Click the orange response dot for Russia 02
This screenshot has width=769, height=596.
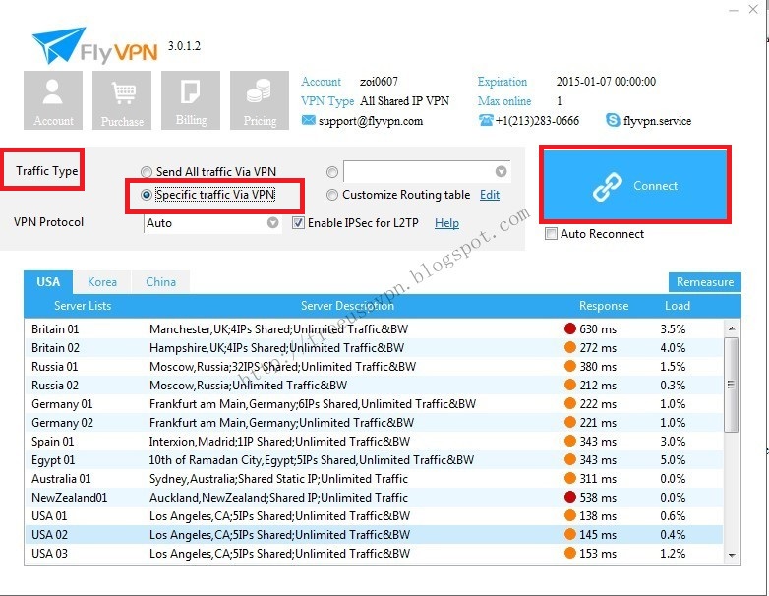point(570,385)
